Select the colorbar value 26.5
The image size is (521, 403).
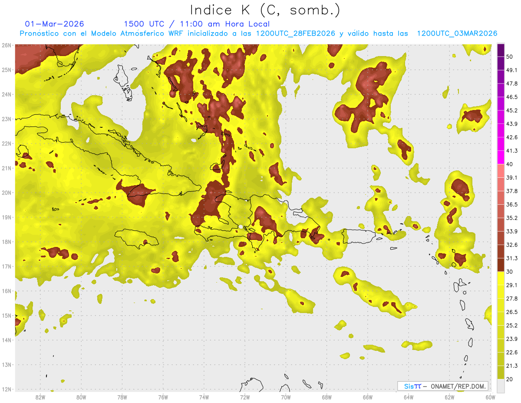(512, 312)
